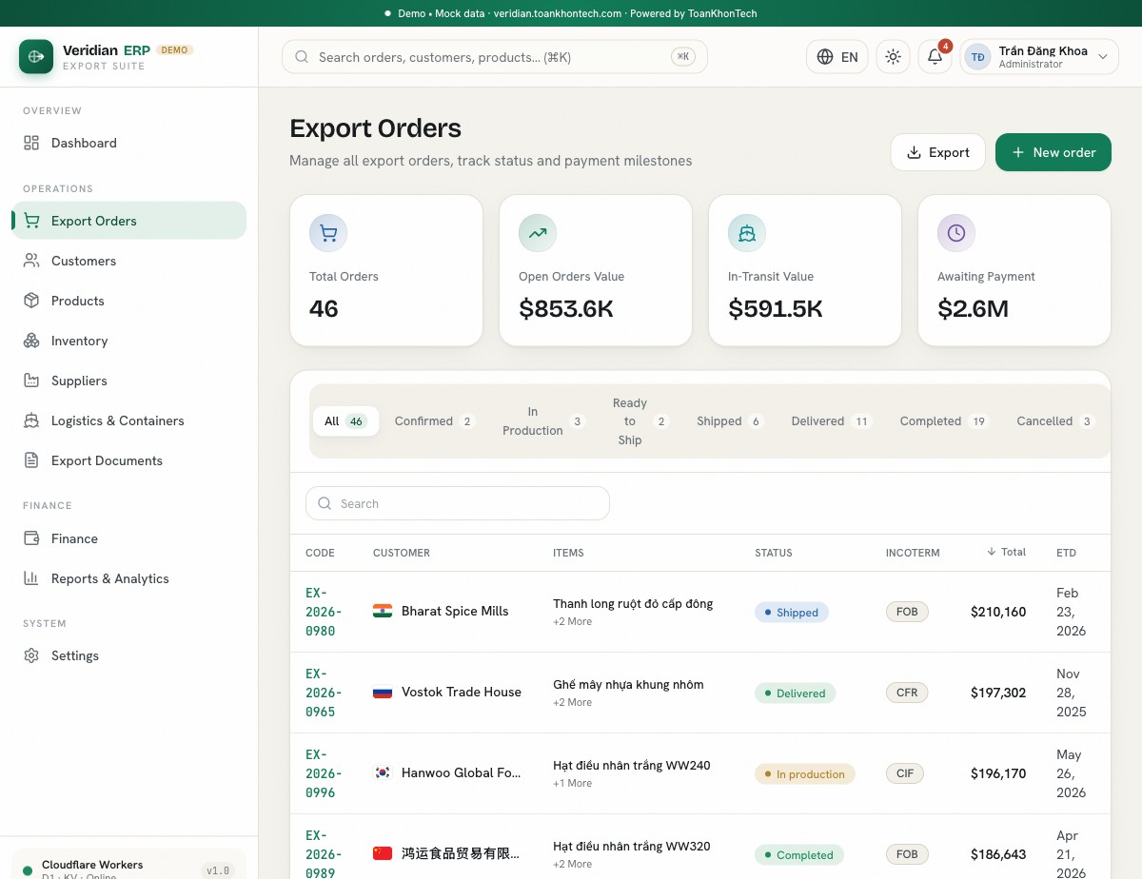
Task: Open Export Documents page
Action: (128, 460)
